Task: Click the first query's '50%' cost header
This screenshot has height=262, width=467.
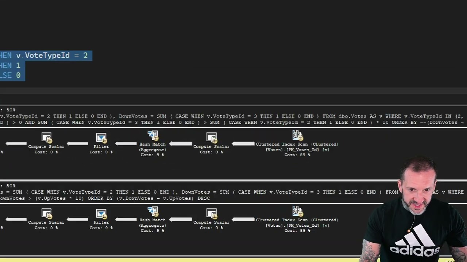Action: pyautogui.click(x=11, y=110)
